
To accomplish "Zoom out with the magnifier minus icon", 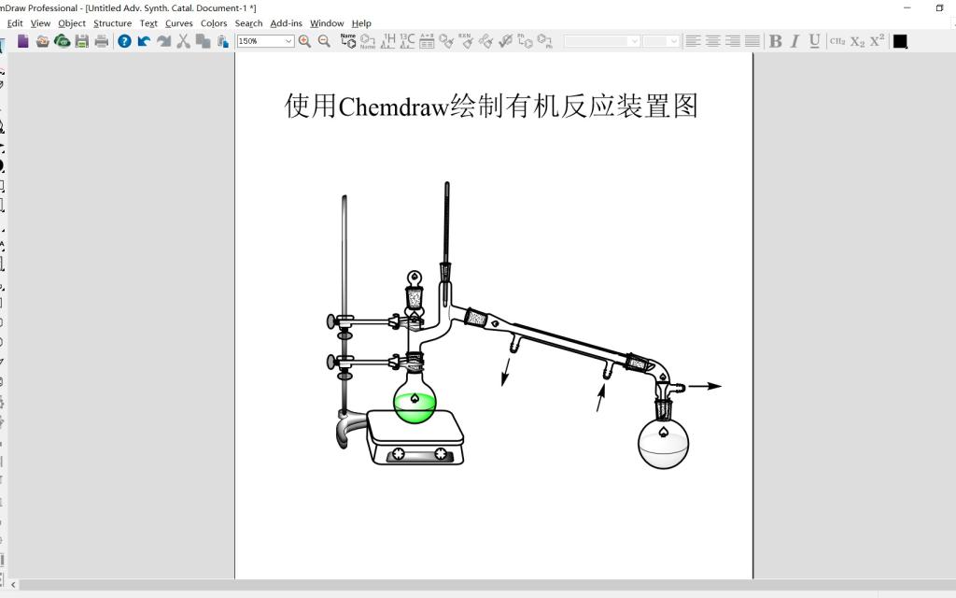I will pyautogui.click(x=324, y=41).
